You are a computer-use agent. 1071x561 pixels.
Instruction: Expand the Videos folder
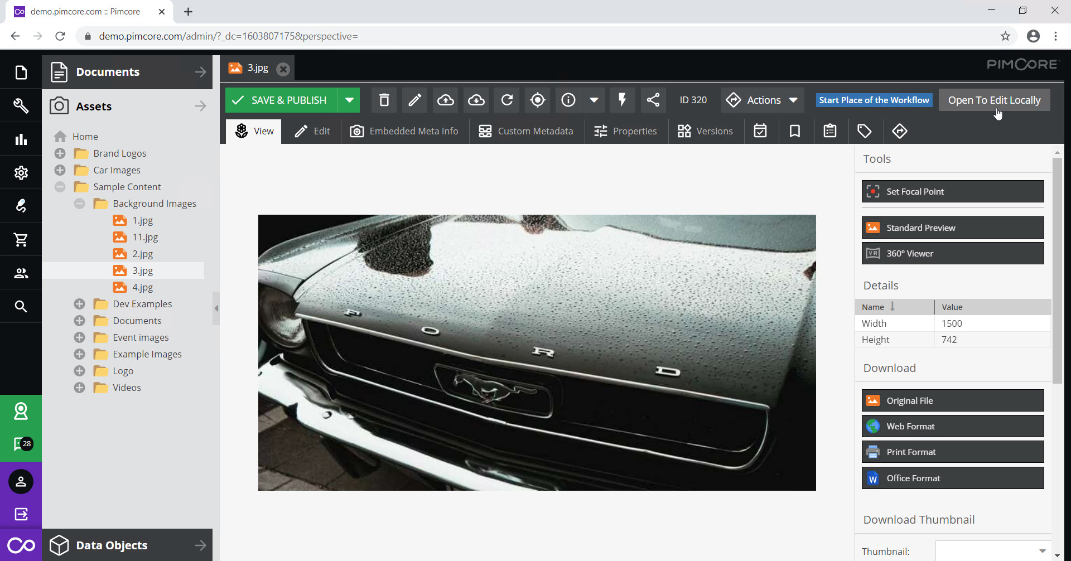80,388
